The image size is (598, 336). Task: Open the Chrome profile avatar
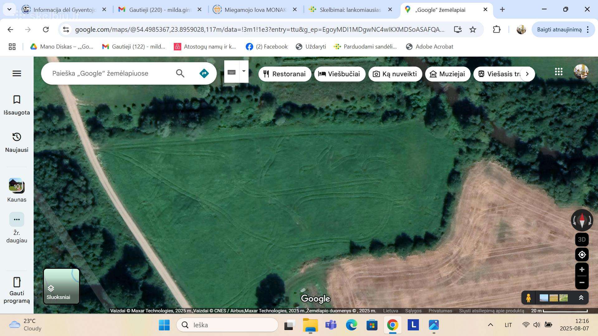click(x=521, y=30)
